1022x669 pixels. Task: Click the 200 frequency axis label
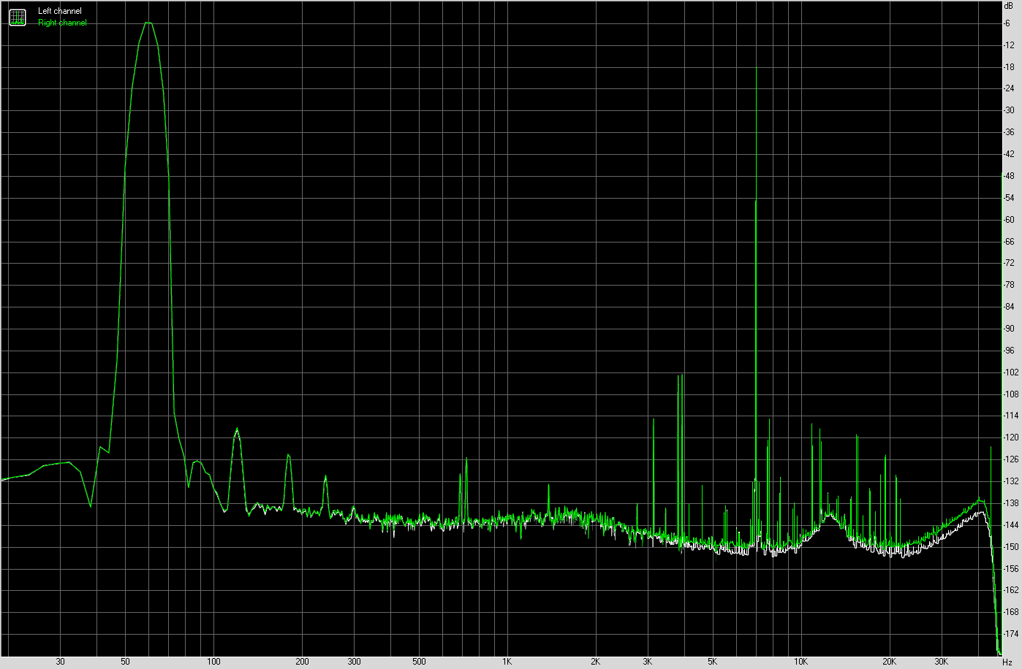[x=302, y=662]
